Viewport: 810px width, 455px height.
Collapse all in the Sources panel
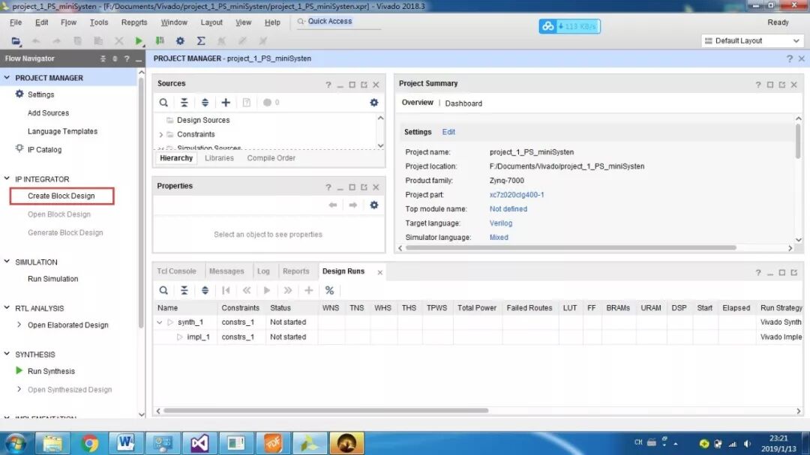(184, 103)
